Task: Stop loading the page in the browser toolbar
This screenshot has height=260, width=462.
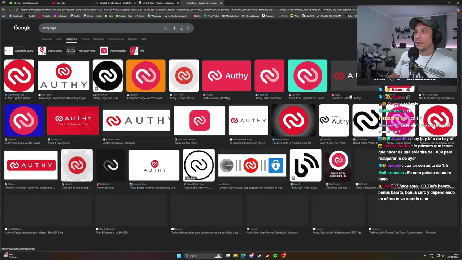Action: pyautogui.click(x=10, y=10)
